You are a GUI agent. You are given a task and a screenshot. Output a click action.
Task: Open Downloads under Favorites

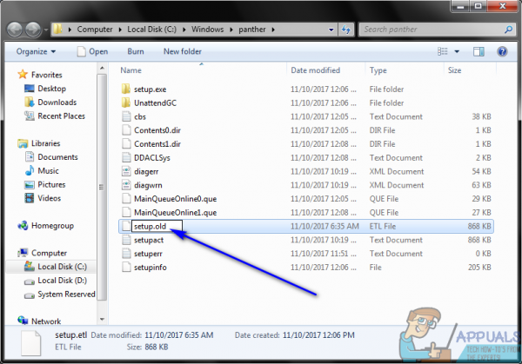click(57, 103)
